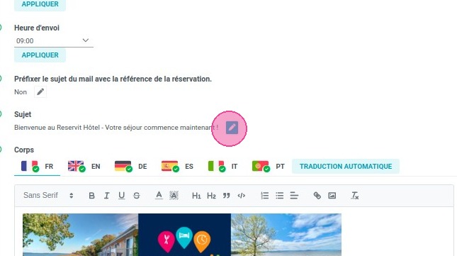Open the Heure d'envoi 09:00 dropdown
The height and width of the screenshot is (256, 457).
[x=54, y=41]
